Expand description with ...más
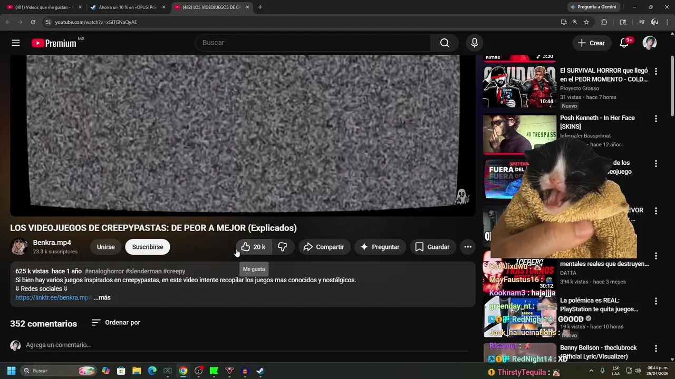This screenshot has width=675, height=379. point(102,297)
